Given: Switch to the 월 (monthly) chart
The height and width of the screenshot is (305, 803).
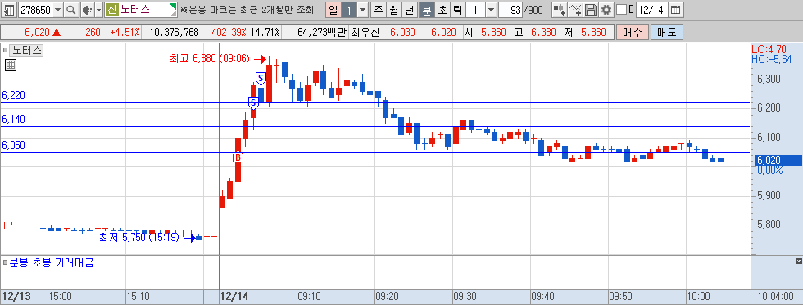Looking at the screenshot, I should pyautogui.click(x=393, y=9).
